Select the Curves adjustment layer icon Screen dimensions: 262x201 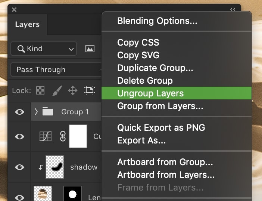point(46,136)
